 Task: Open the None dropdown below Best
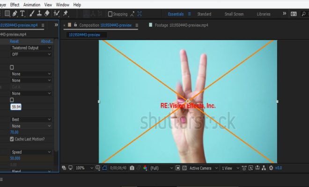(x=31, y=126)
